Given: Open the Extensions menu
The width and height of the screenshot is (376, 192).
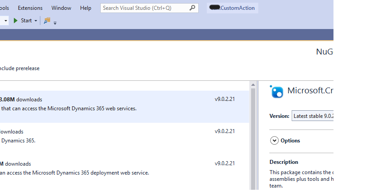Looking at the screenshot, I should tap(30, 8).
